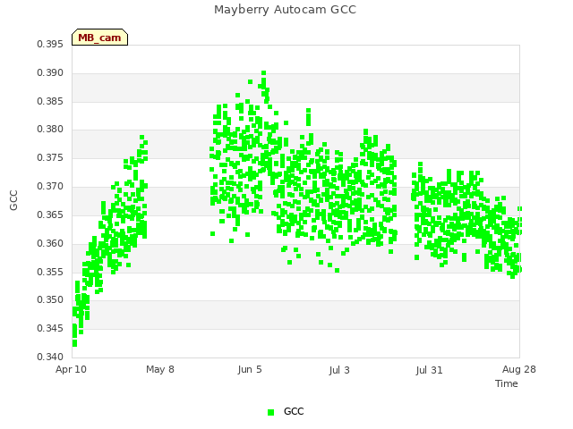Image resolution: width=573 pixels, height=429 pixels.
Task: Click the May 8 x-axis label
Action: [x=160, y=369]
